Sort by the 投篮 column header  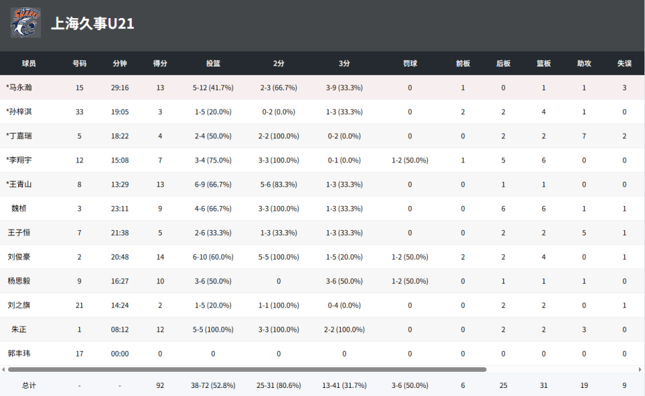(213, 63)
